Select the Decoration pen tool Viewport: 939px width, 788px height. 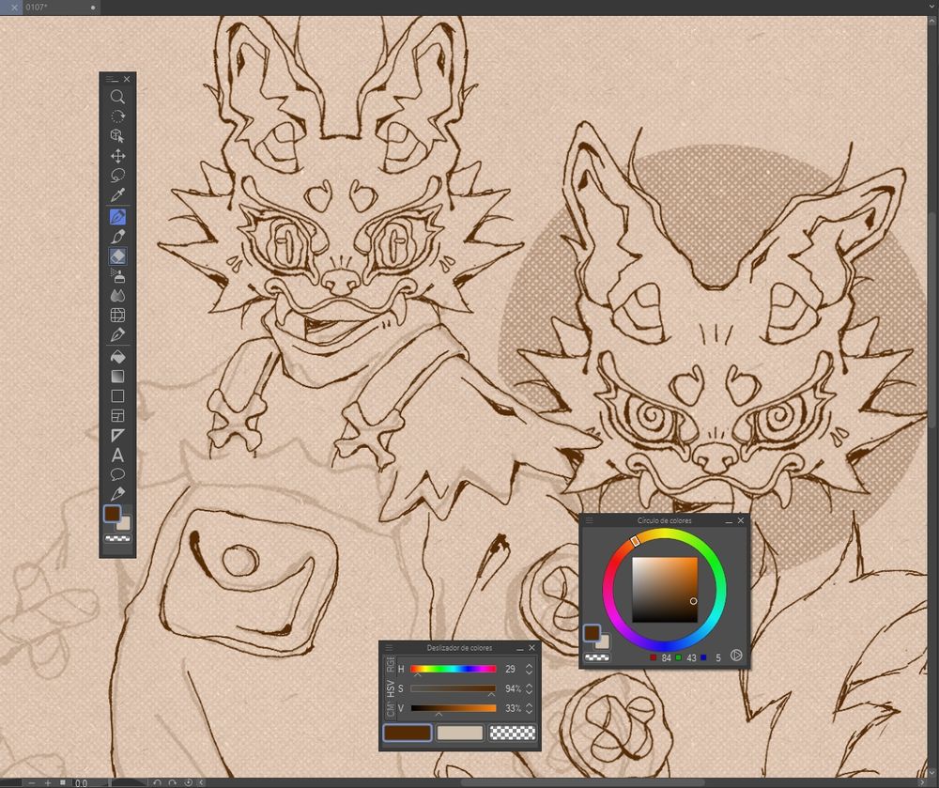[x=117, y=334]
